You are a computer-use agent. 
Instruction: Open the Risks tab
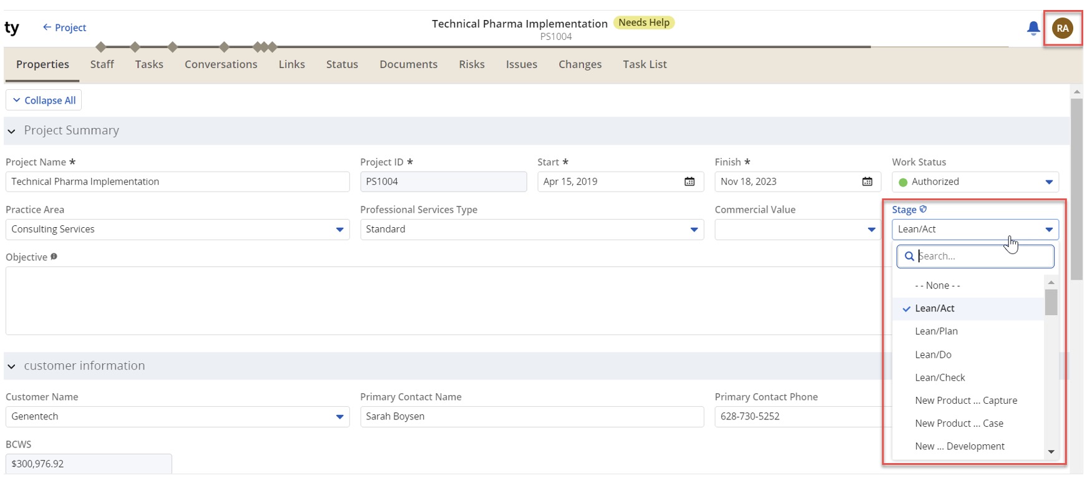pyautogui.click(x=472, y=64)
